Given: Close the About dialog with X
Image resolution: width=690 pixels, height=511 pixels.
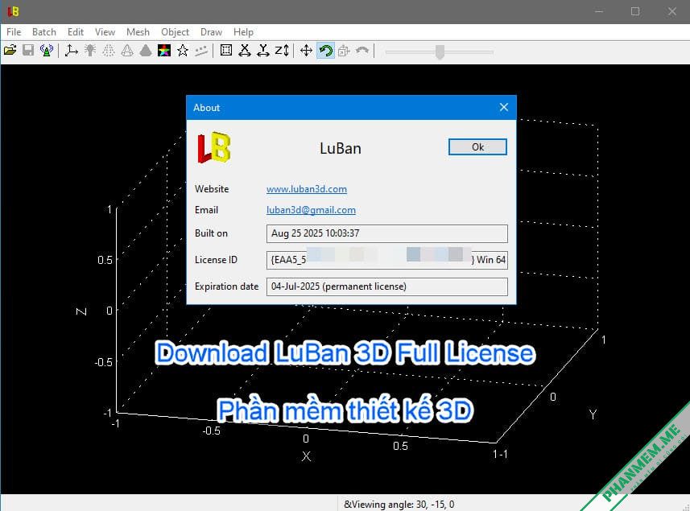Looking at the screenshot, I should coord(504,107).
